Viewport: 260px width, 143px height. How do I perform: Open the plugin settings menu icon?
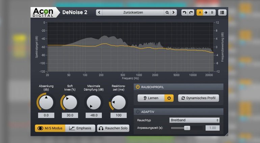click(x=222, y=12)
